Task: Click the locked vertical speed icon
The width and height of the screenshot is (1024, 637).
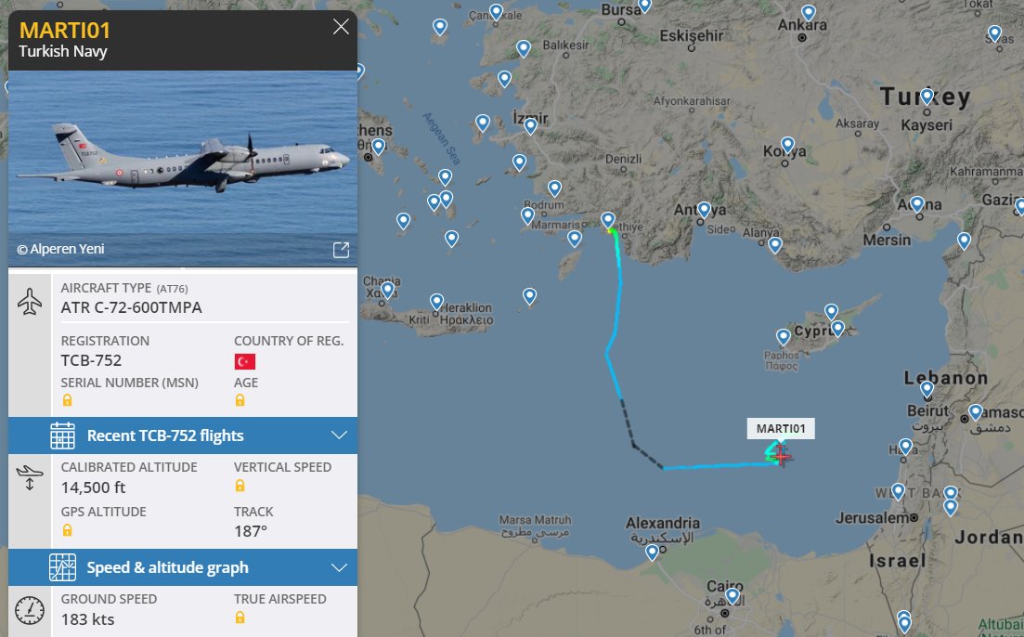Action: click(240, 486)
